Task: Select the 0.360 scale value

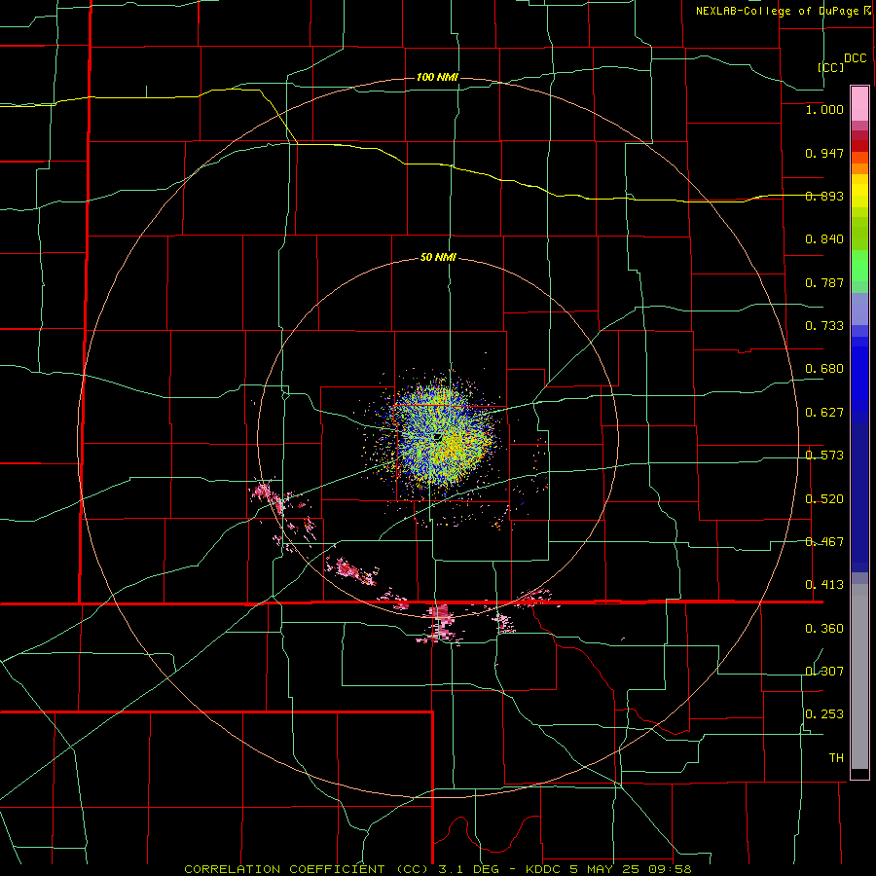Action: click(x=824, y=629)
